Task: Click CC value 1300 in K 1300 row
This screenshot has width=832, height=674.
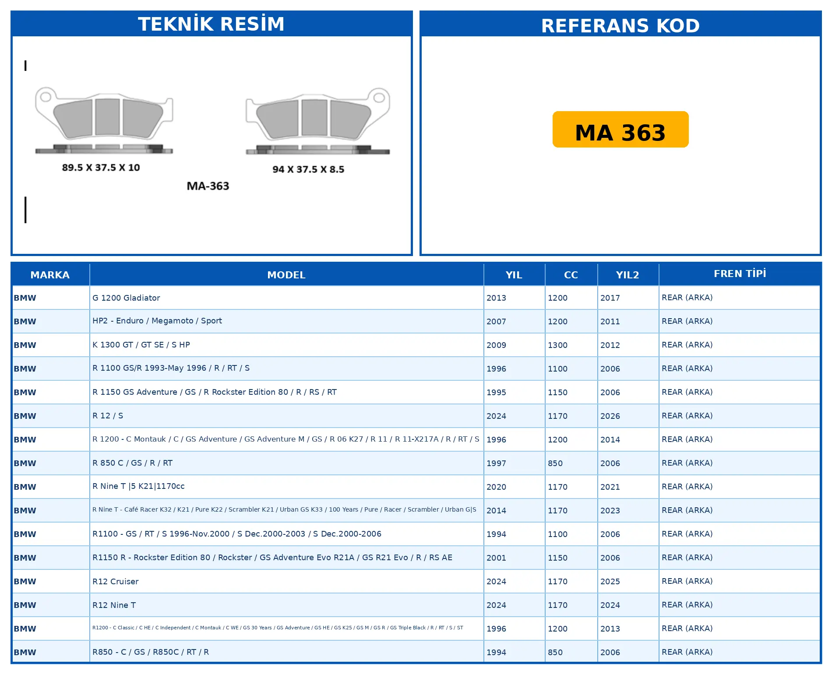Action: [557, 345]
